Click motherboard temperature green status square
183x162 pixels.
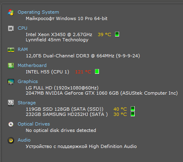click(97, 71)
